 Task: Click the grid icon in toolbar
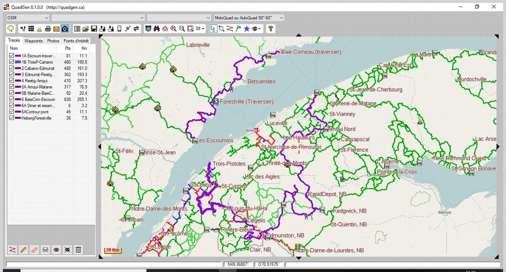(31, 29)
